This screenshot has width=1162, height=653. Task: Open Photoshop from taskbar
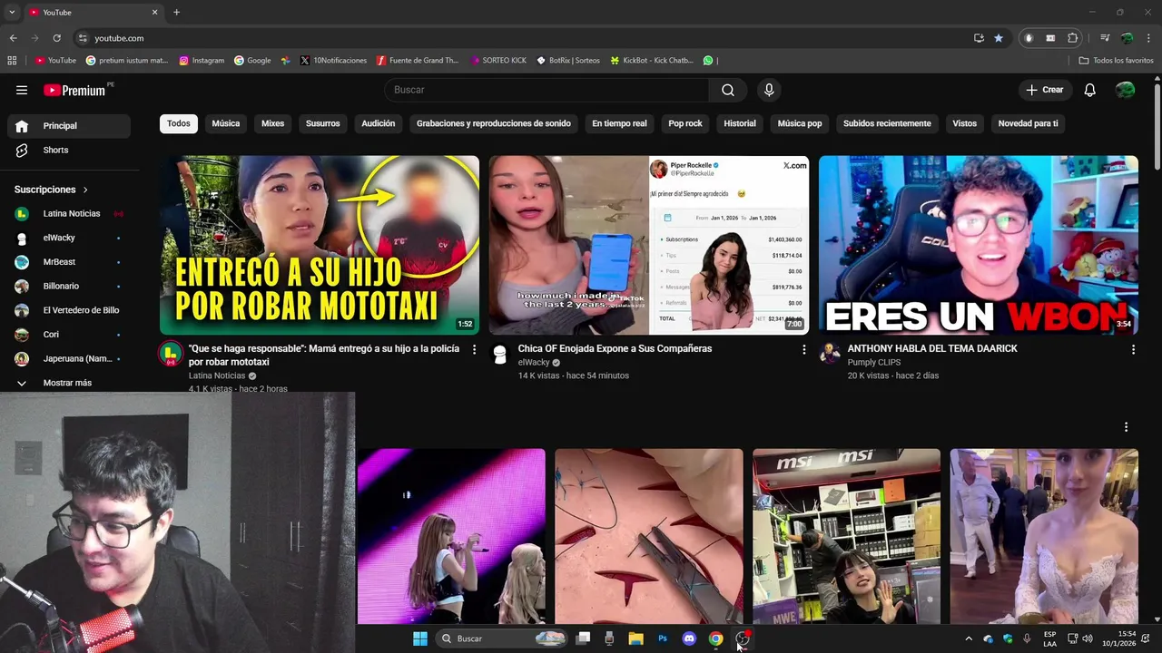click(663, 638)
